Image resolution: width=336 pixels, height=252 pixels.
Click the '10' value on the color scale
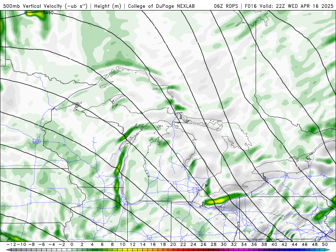122,244
